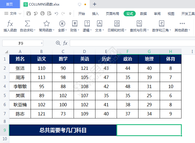Select row 9 header
Image resolution: width=195 pixels, height=143 pixels.
(5, 130)
